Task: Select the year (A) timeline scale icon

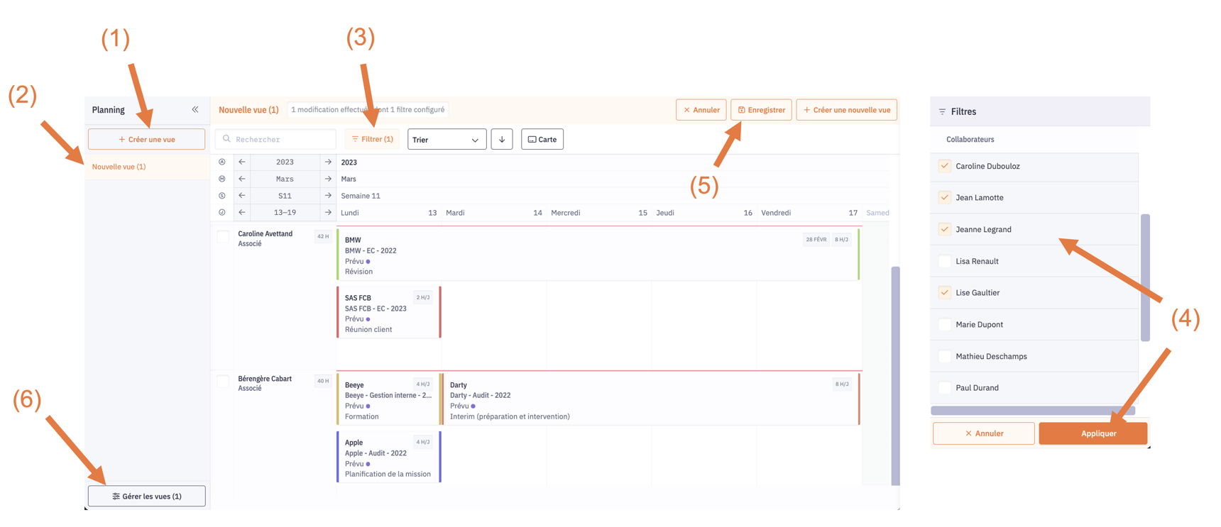Action: [221, 162]
